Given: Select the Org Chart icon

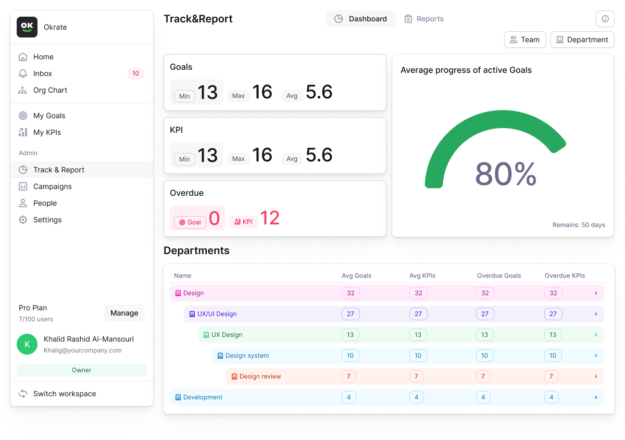Looking at the screenshot, I should click(x=23, y=90).
